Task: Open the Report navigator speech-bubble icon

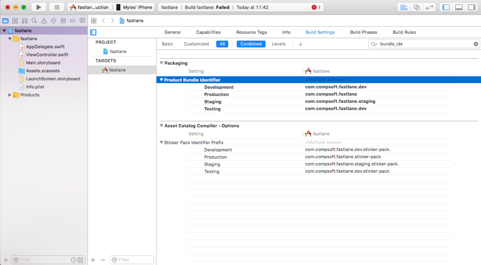Action: click(82, 21)
